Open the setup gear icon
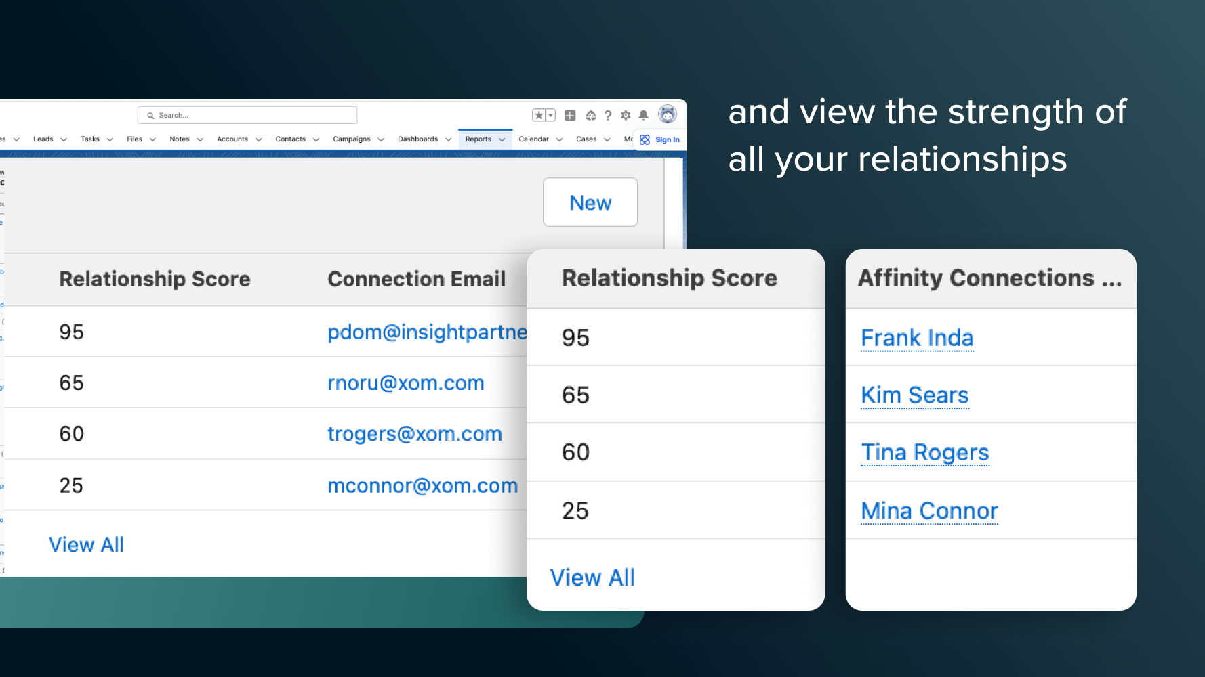Viewport: 1205px width, 677px height. click(x=626, y=116)
